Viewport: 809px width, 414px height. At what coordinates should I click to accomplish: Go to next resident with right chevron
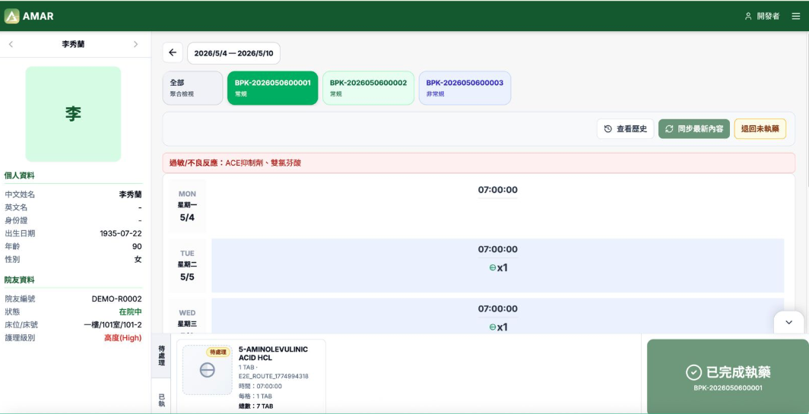tap(135, 44)
